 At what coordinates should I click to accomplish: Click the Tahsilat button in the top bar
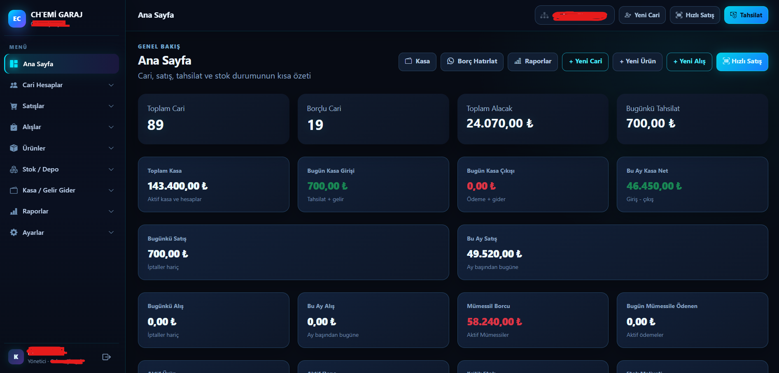746,15
